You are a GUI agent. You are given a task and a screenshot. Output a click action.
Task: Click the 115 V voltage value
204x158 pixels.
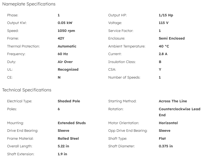pos(164,23)
